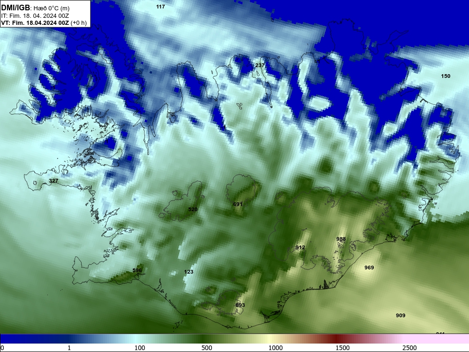469x352 pixels.
Task: Click the map value label 520
Action: (193, 209)
